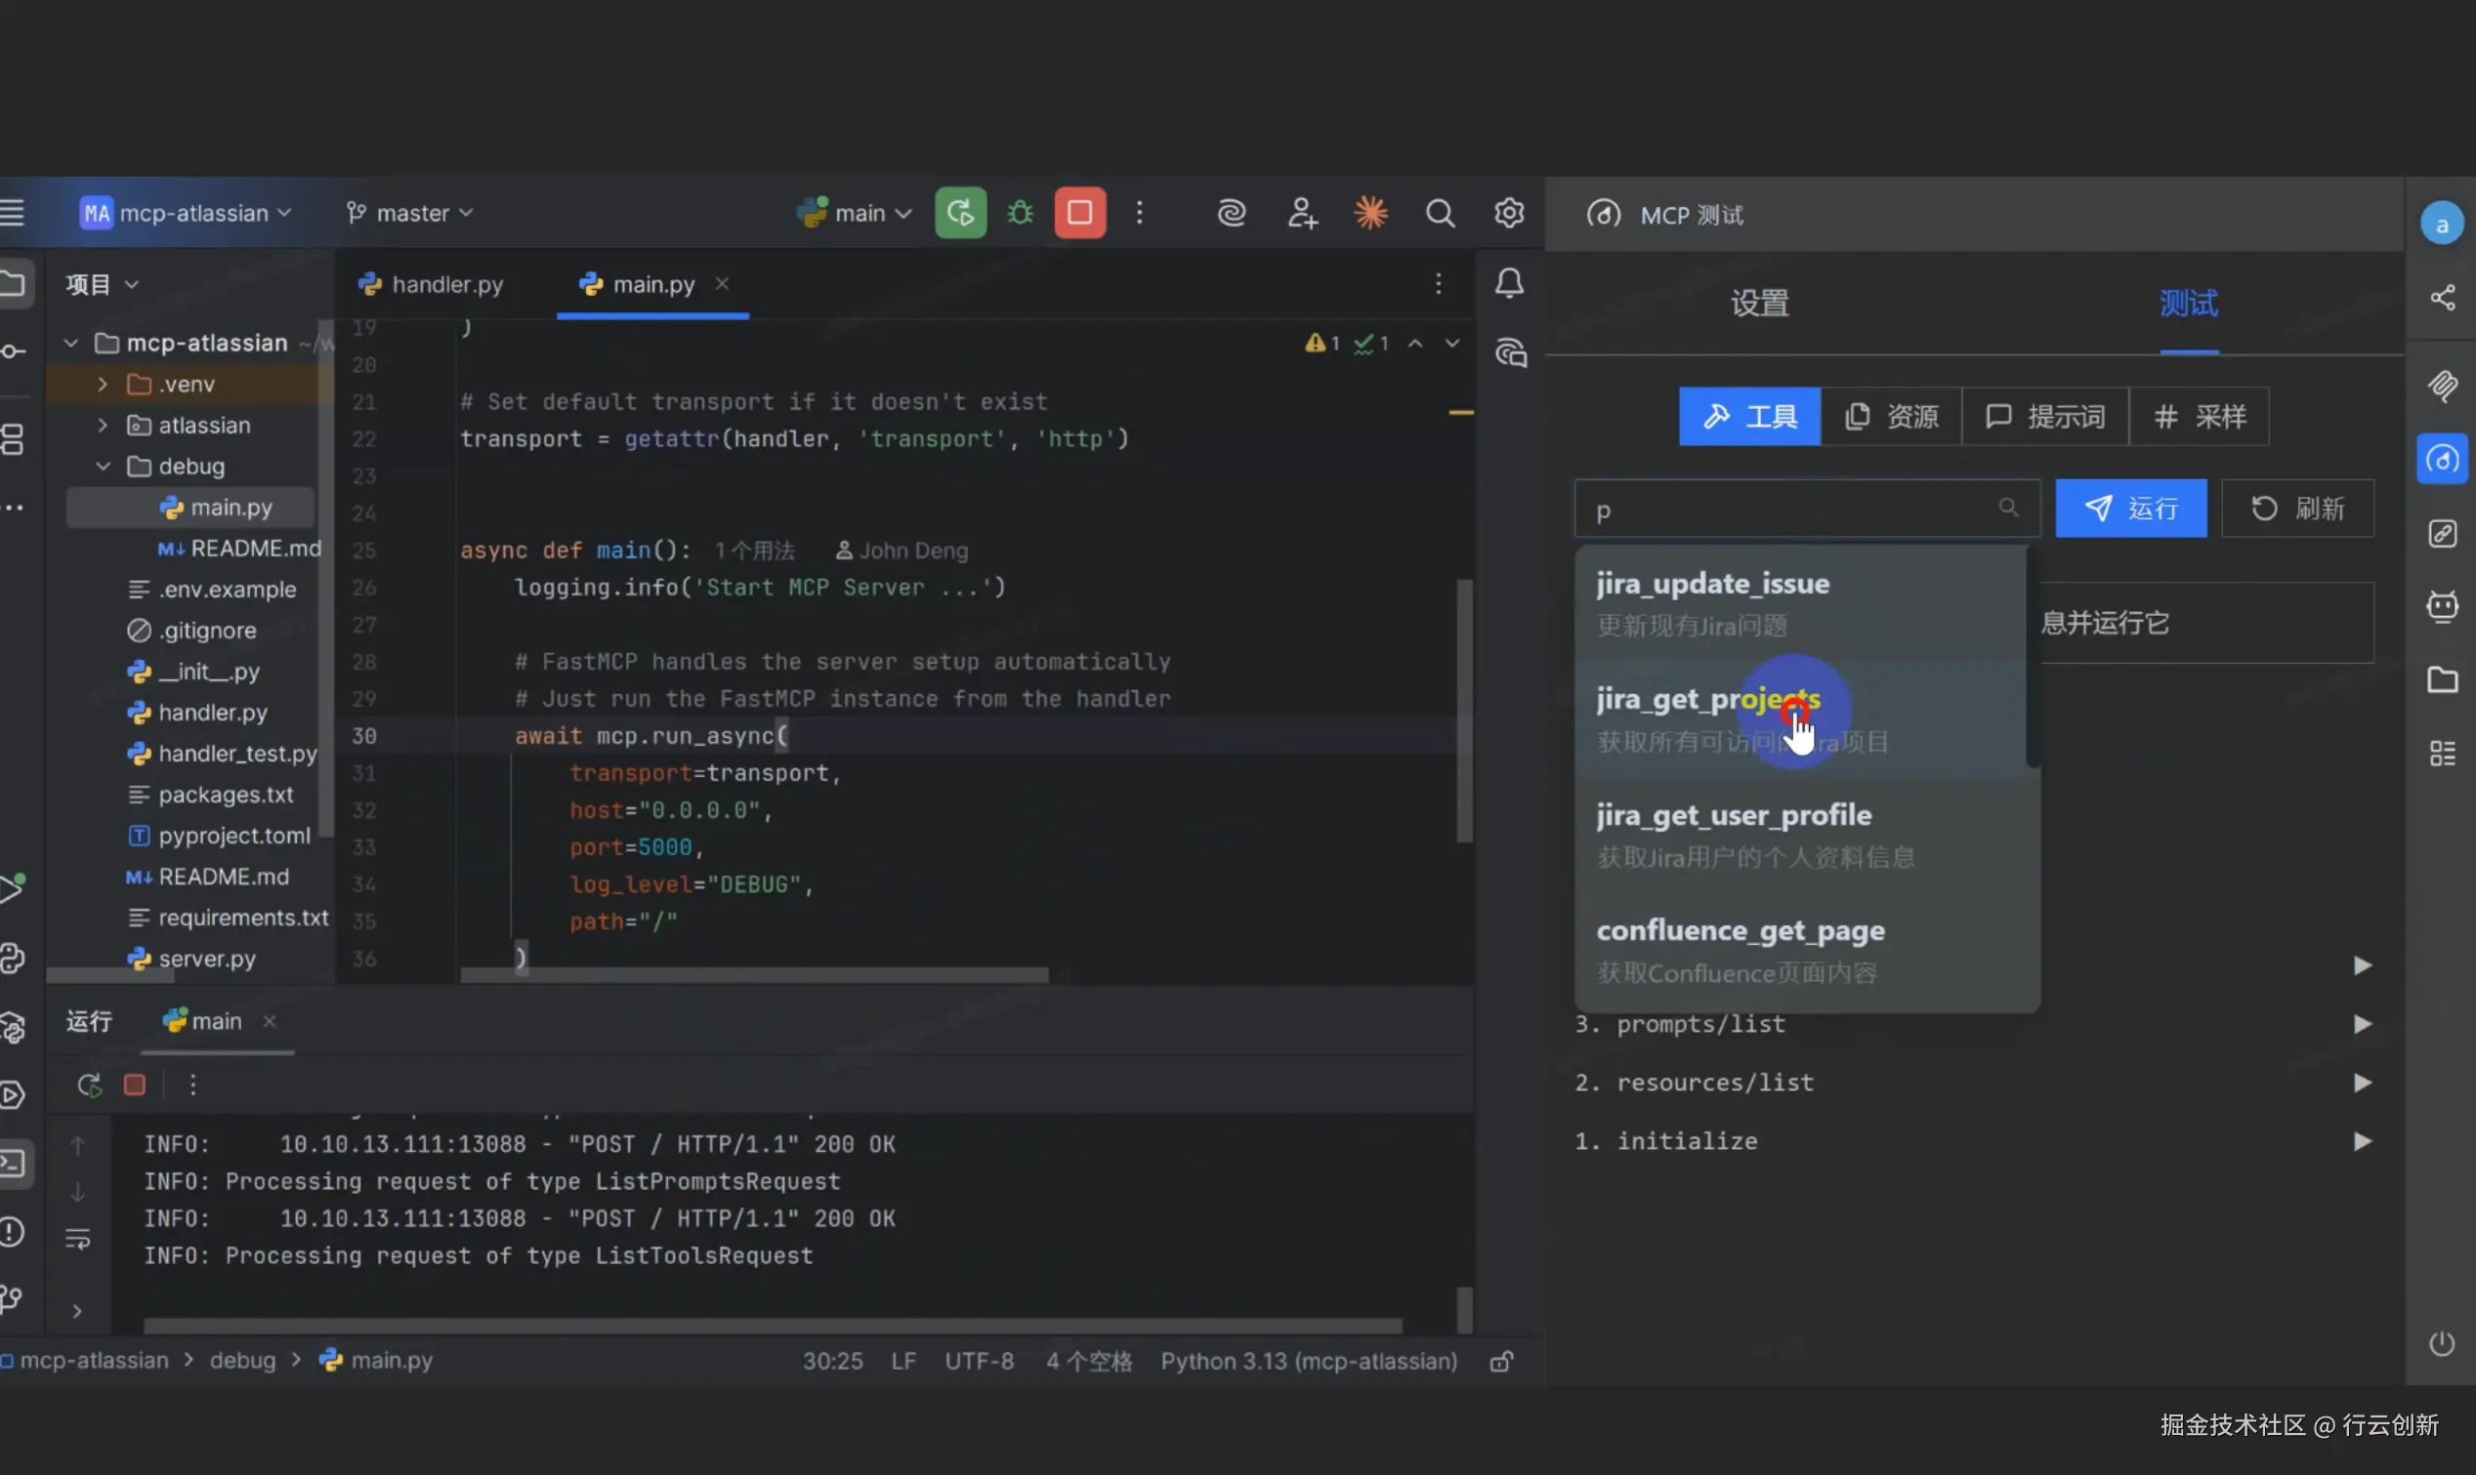Click the 刷新 refresh button
This screenshot has width=2476, height=1475.
tap(2297, 509)
